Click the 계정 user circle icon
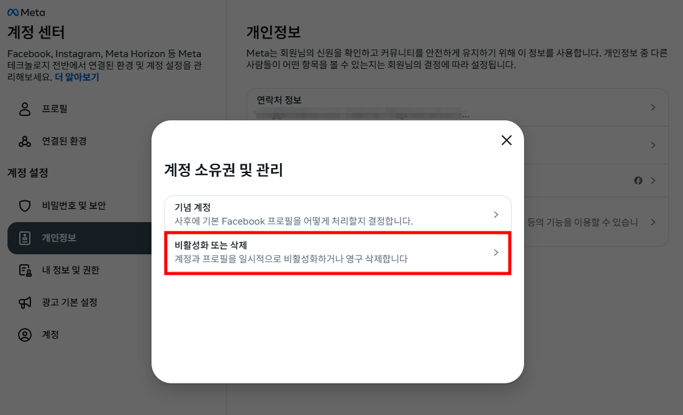Screen dimensions: 683x415 pos(25,334)
